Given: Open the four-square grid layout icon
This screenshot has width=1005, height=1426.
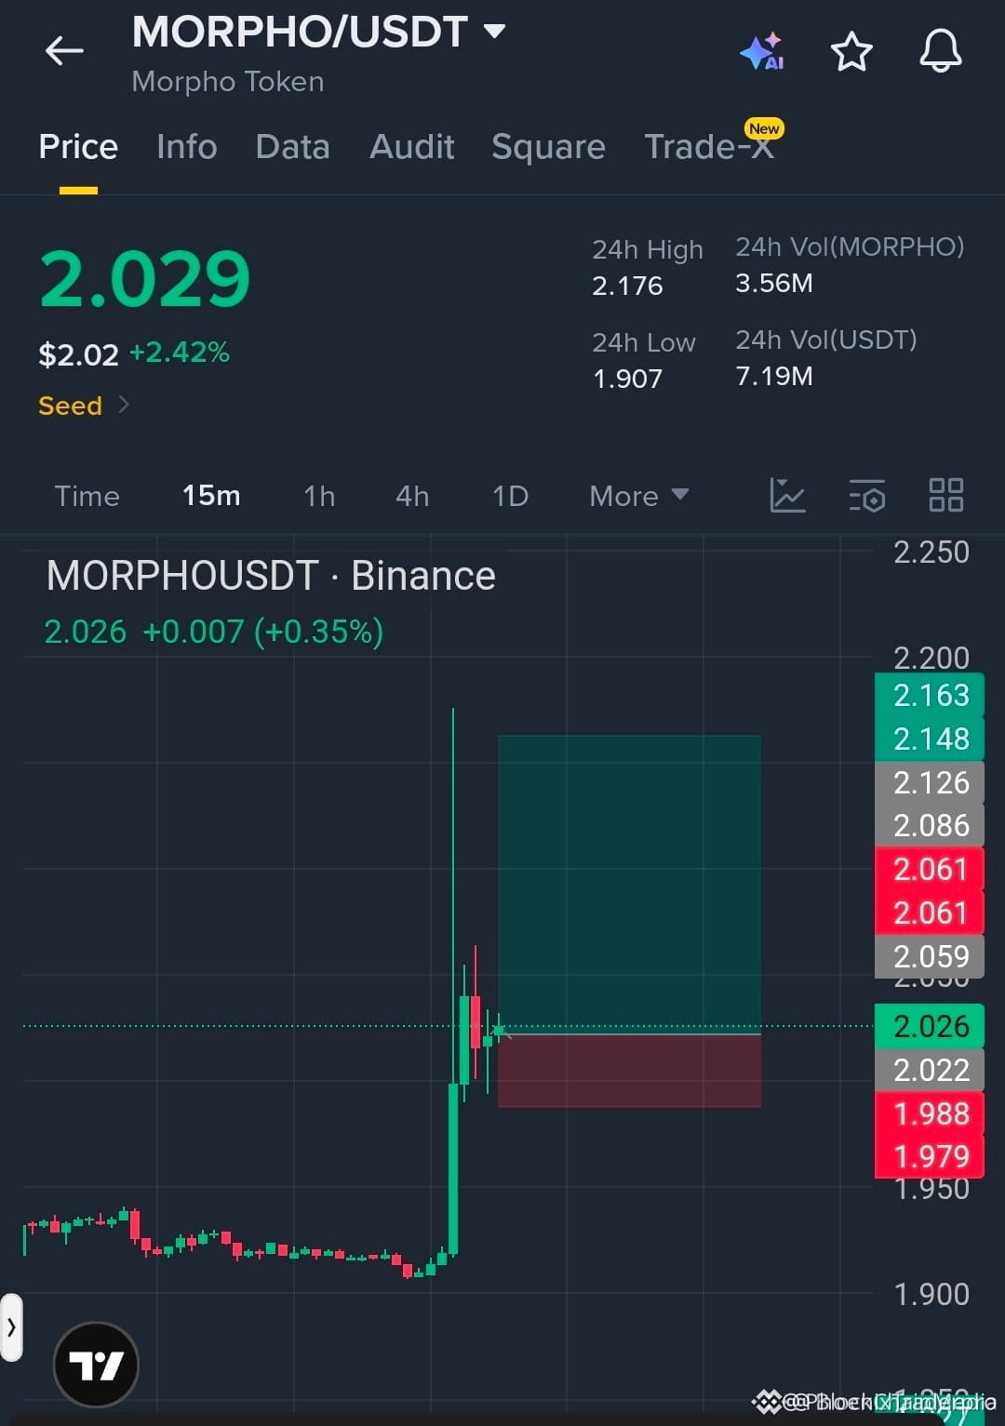Looking at the screenshot, I should [946, 495].
